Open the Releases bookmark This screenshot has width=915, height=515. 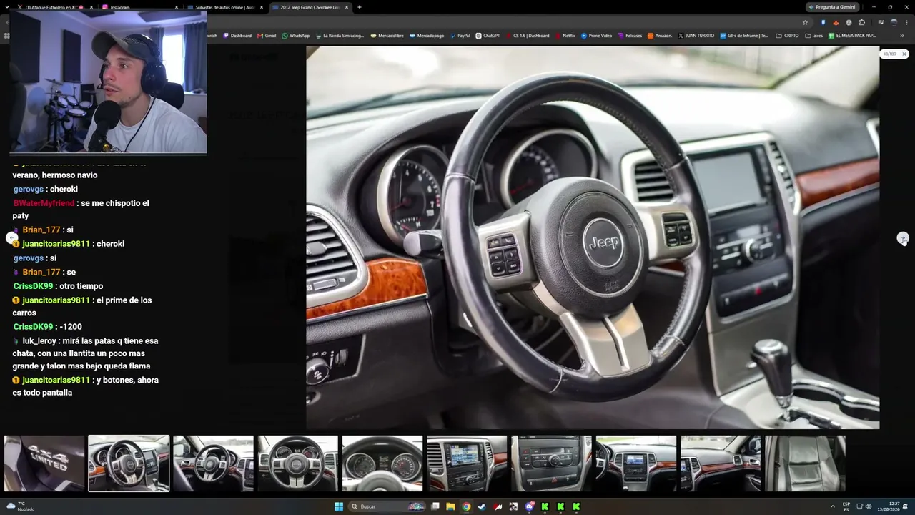pyautogui.click(x=630, y=36)
